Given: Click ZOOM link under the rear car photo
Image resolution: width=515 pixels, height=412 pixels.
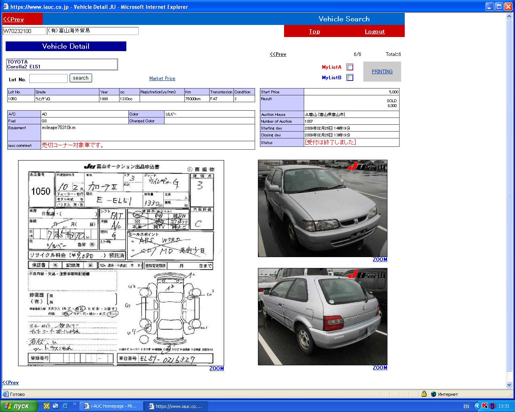Looking at the screenshot, I should coord(380,368).
